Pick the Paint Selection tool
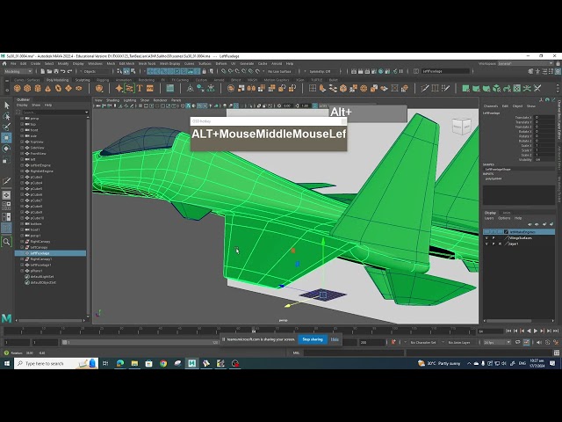The image size is (562, 422). (6, 127)
